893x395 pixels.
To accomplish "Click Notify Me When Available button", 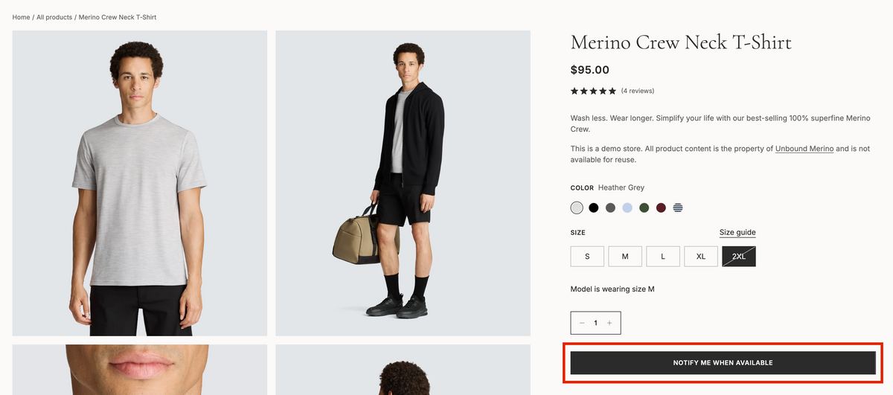I will 723,363.
